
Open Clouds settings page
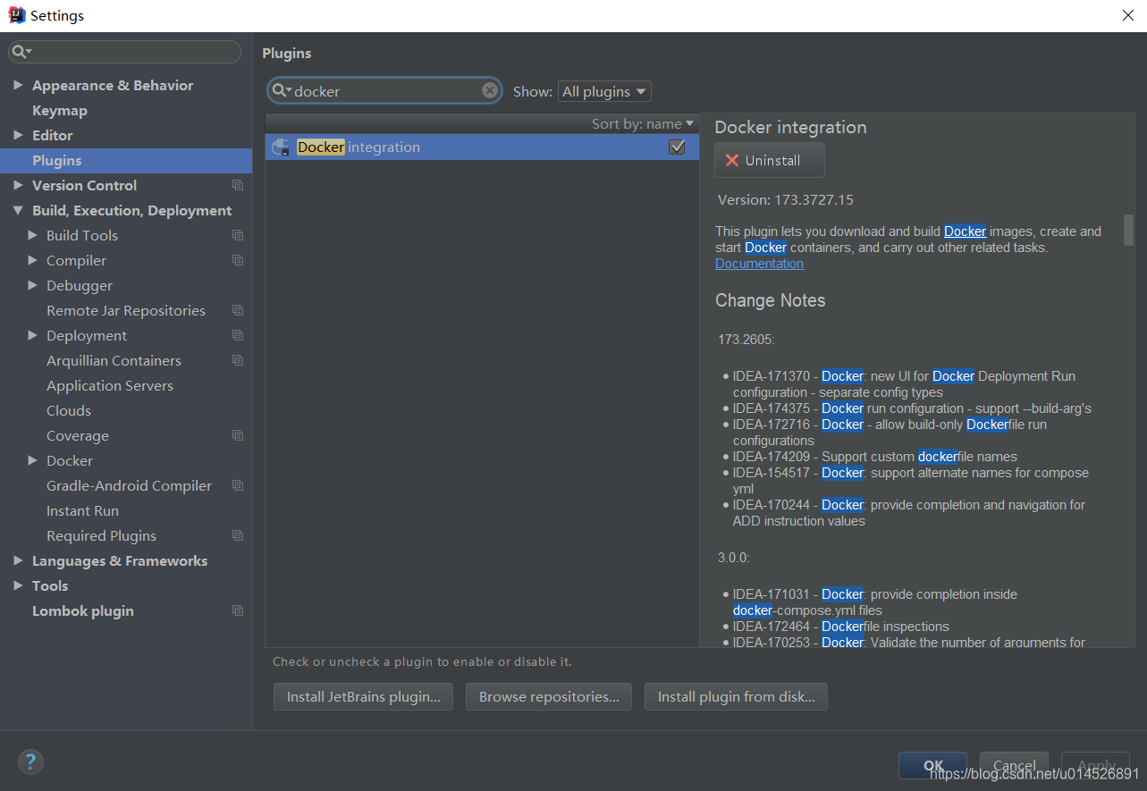point(69,410)
